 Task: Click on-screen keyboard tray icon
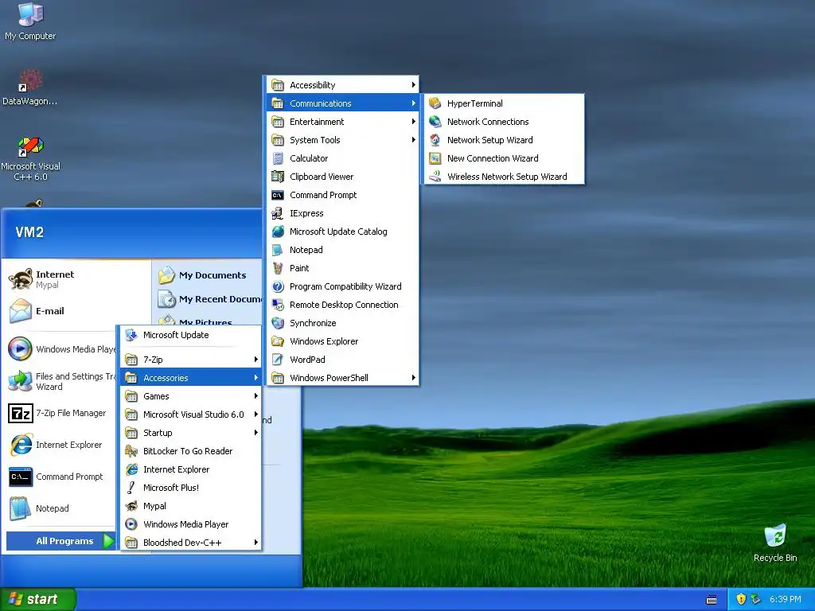click(x=712, y=600)
